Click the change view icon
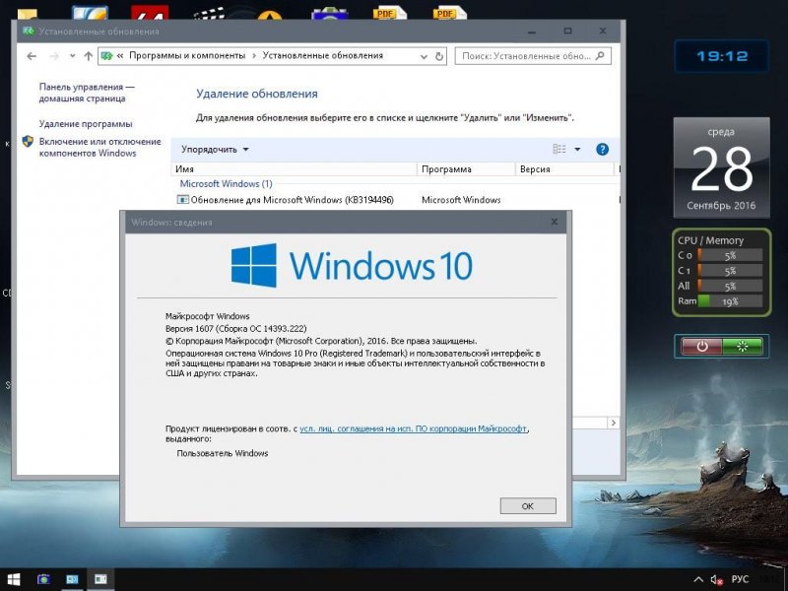Screen dimensions: 788x591 pos(558,150)
